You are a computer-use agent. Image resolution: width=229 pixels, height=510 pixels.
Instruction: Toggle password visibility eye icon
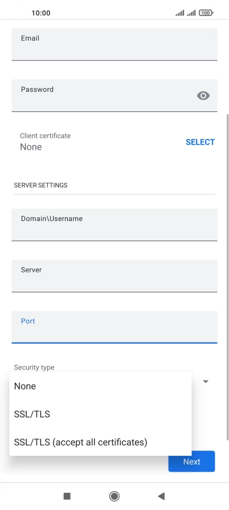pos(203,95)
